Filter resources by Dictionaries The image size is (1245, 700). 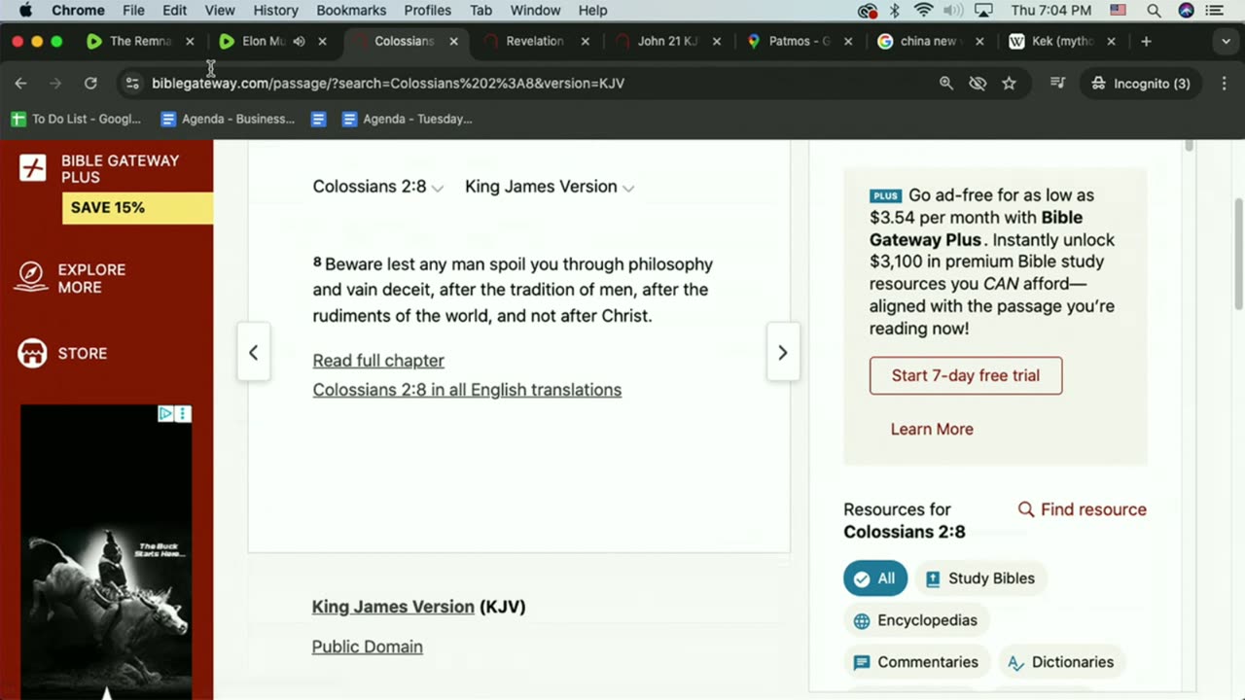(1061, 662)
